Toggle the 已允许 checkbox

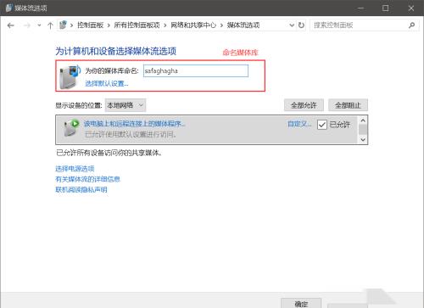pos(322,125)
